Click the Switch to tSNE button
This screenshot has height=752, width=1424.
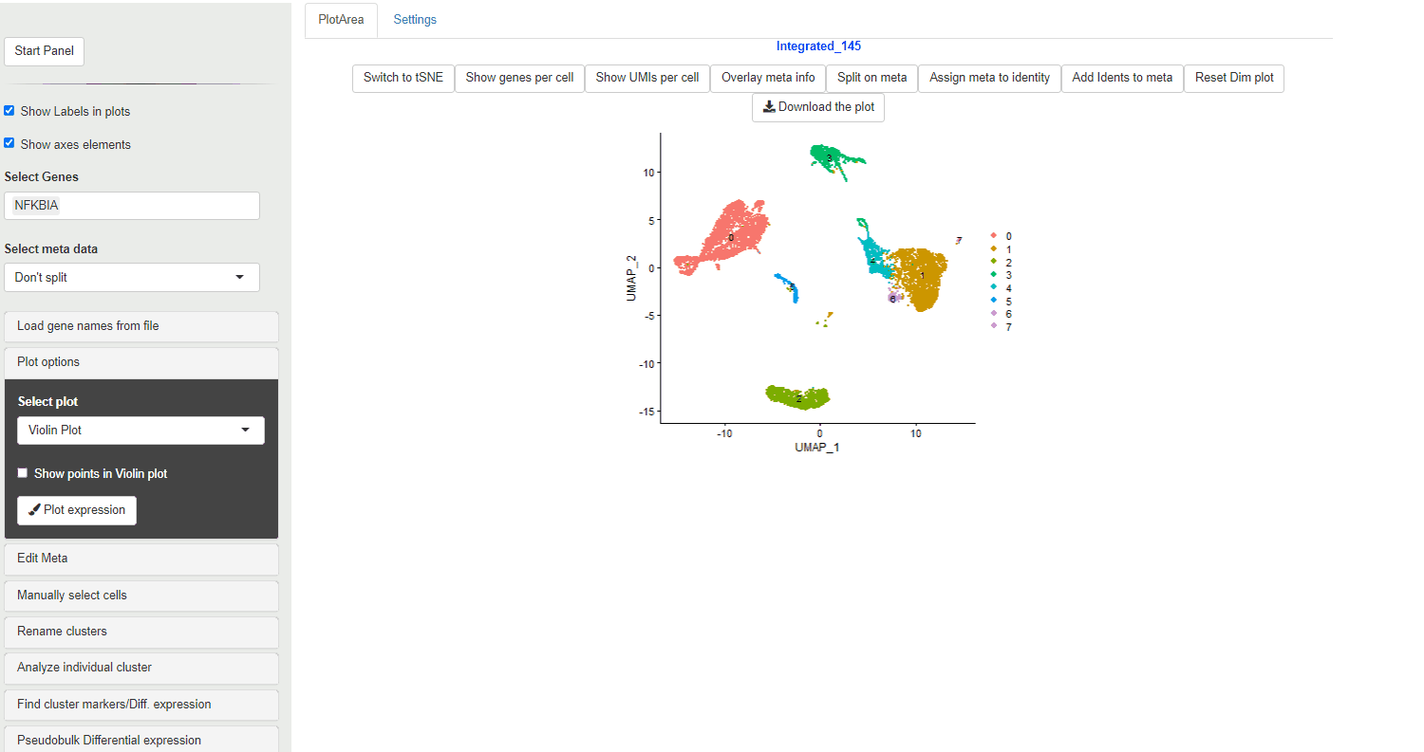pos(403,78)
